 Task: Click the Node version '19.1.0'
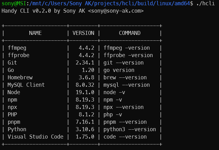(x=85, y=92)
